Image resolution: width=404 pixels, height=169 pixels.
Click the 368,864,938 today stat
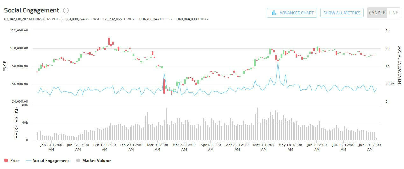pos(192,19)
